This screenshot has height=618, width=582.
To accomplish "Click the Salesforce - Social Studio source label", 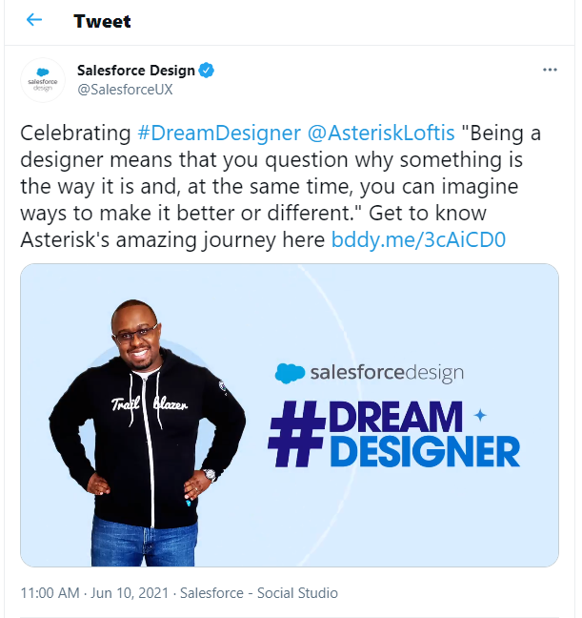I will pyautogui.click(x=259, y=593).
